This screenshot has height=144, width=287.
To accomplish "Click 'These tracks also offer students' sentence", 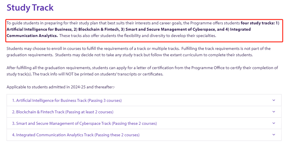I will 138,36.
